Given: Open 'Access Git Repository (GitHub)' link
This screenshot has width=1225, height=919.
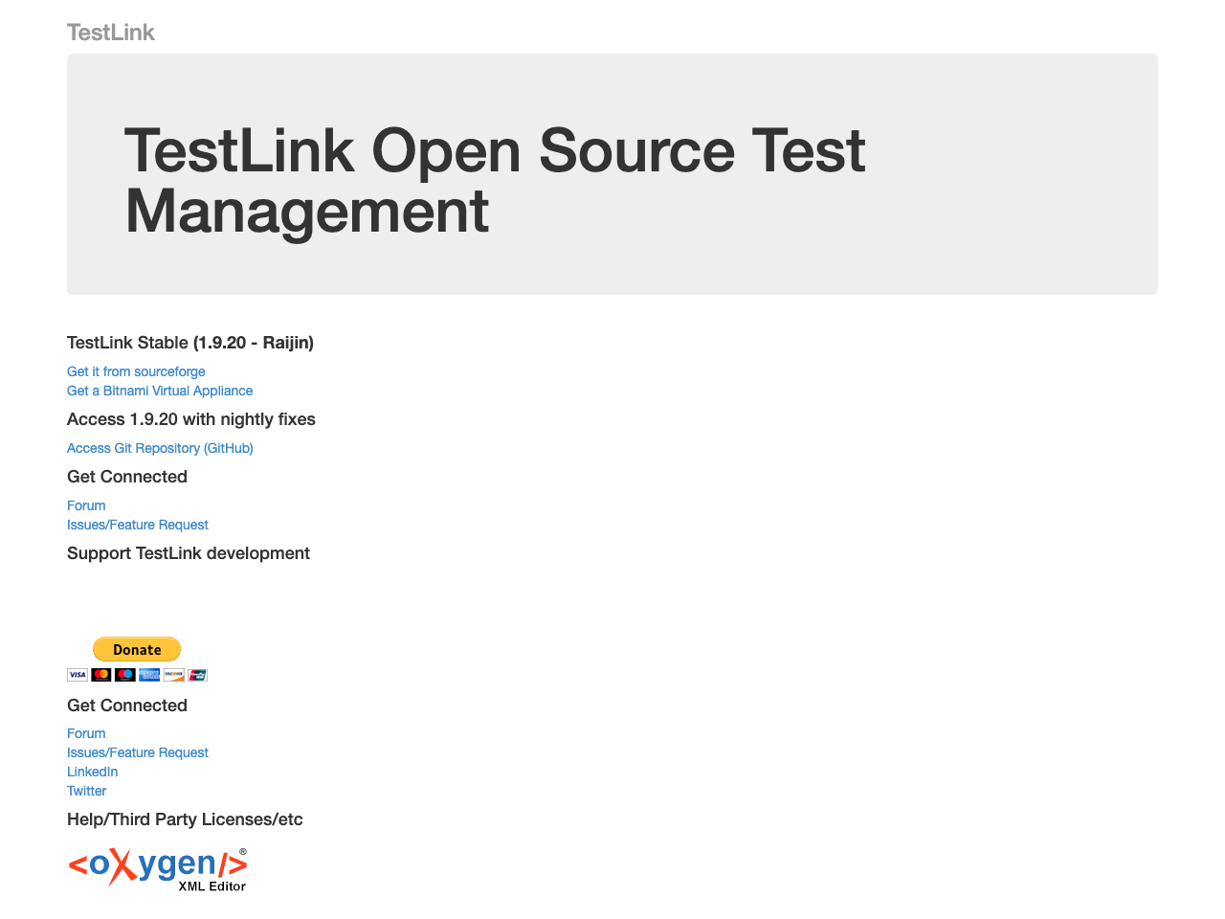Looking at the screenshot, I should 160,448.
